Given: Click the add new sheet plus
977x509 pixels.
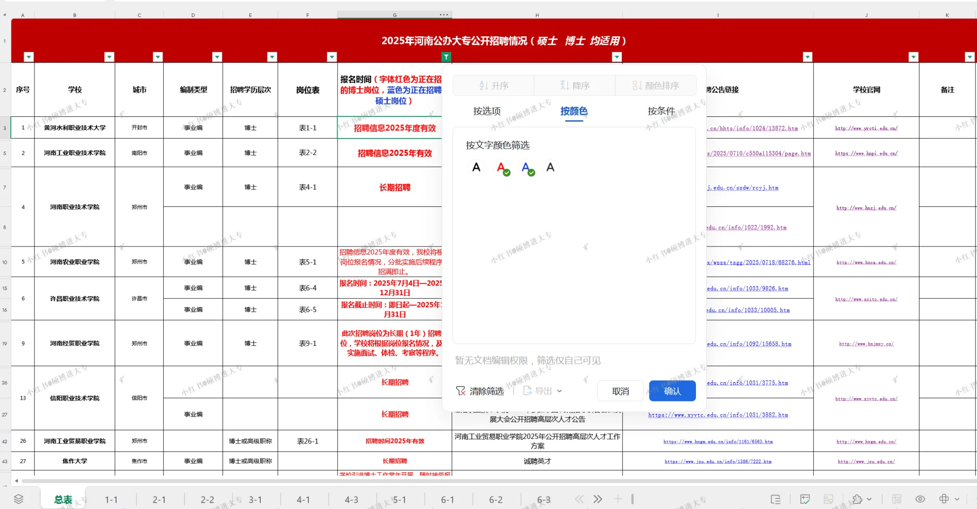Looking at the screenshot, I should (x=618, y=499).
